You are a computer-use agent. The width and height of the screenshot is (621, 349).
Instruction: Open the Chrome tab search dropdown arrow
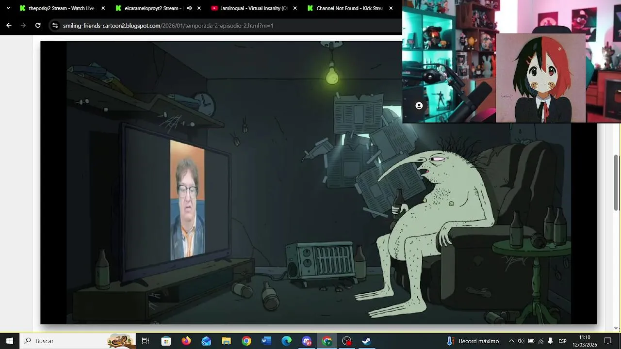tap(8, 8)
